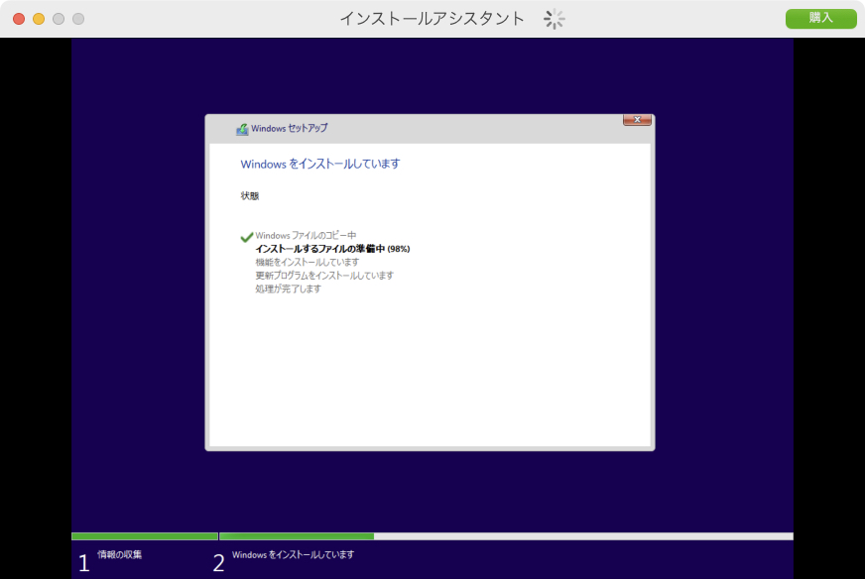Click the 状態 label in the dialog

(x=248, y=195)
